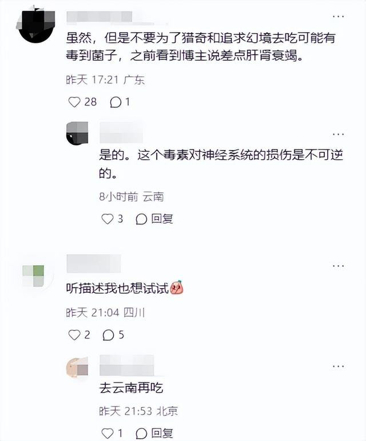Click 回复 under the Beijing reply

[162, 433]
